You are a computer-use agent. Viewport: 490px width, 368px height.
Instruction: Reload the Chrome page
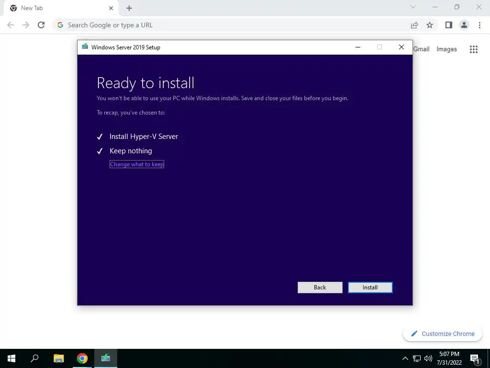click(41, 25)
